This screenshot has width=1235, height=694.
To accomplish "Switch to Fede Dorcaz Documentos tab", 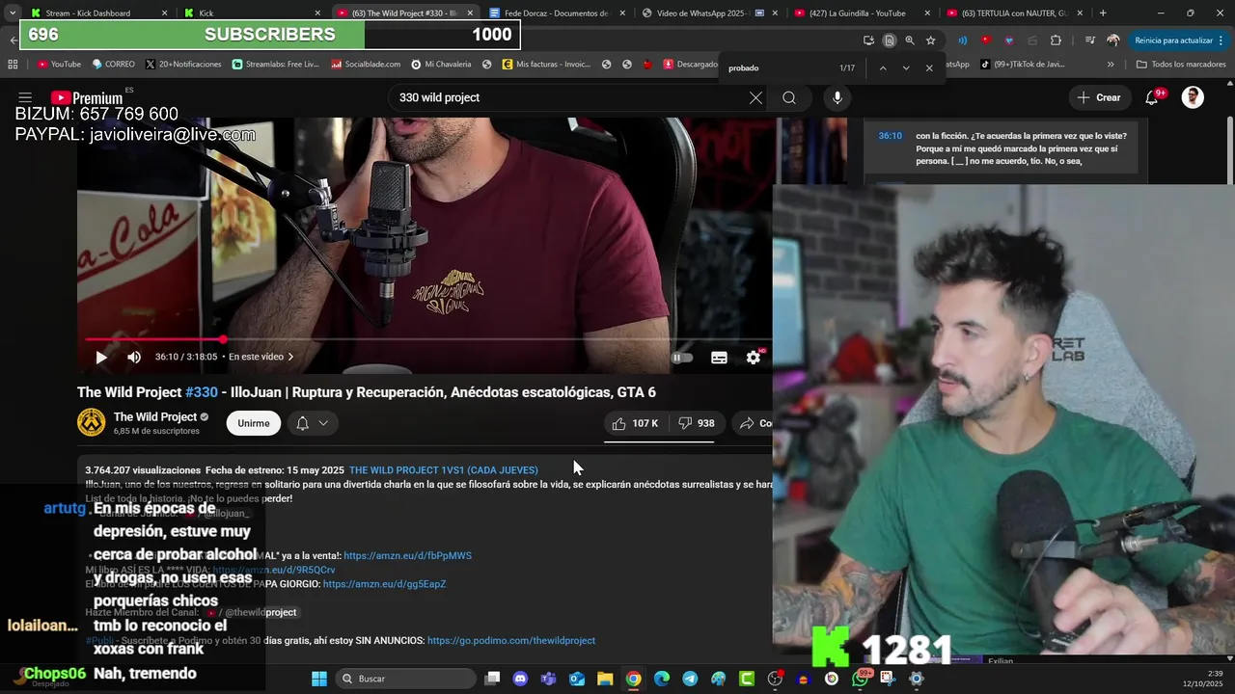I will (557, 13).
